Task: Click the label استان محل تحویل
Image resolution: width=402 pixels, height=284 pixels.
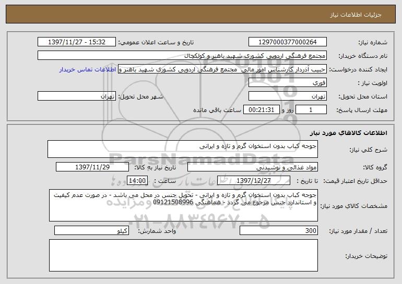Action: point(363,97)
